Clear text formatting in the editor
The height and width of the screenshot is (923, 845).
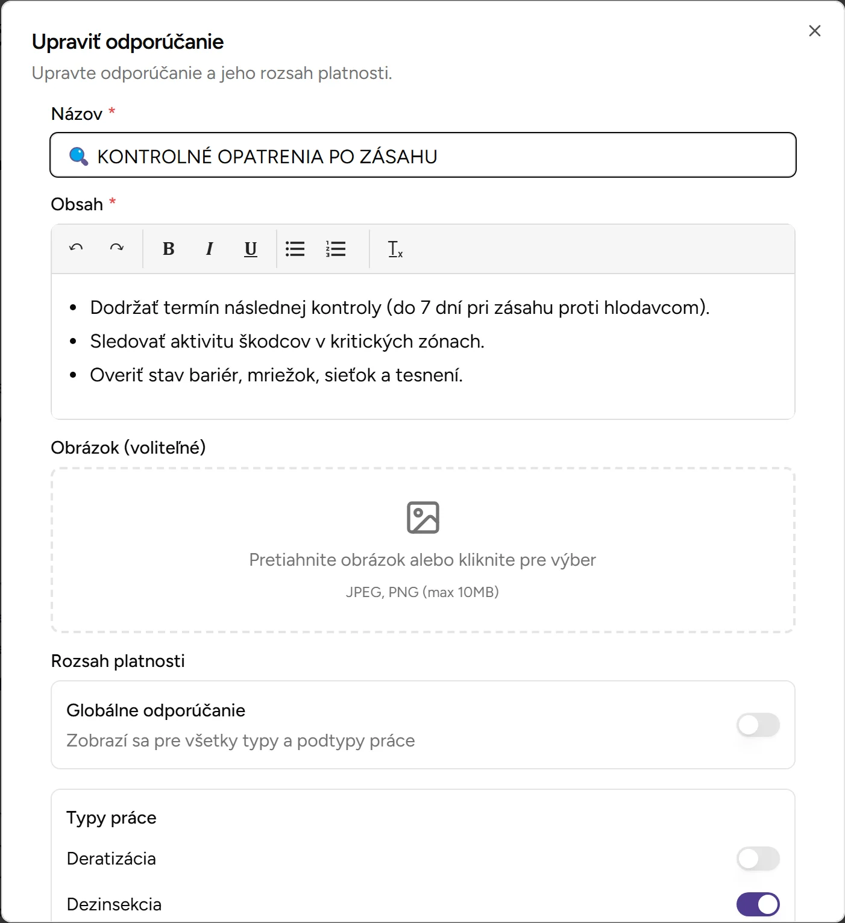tap(395, 248)
